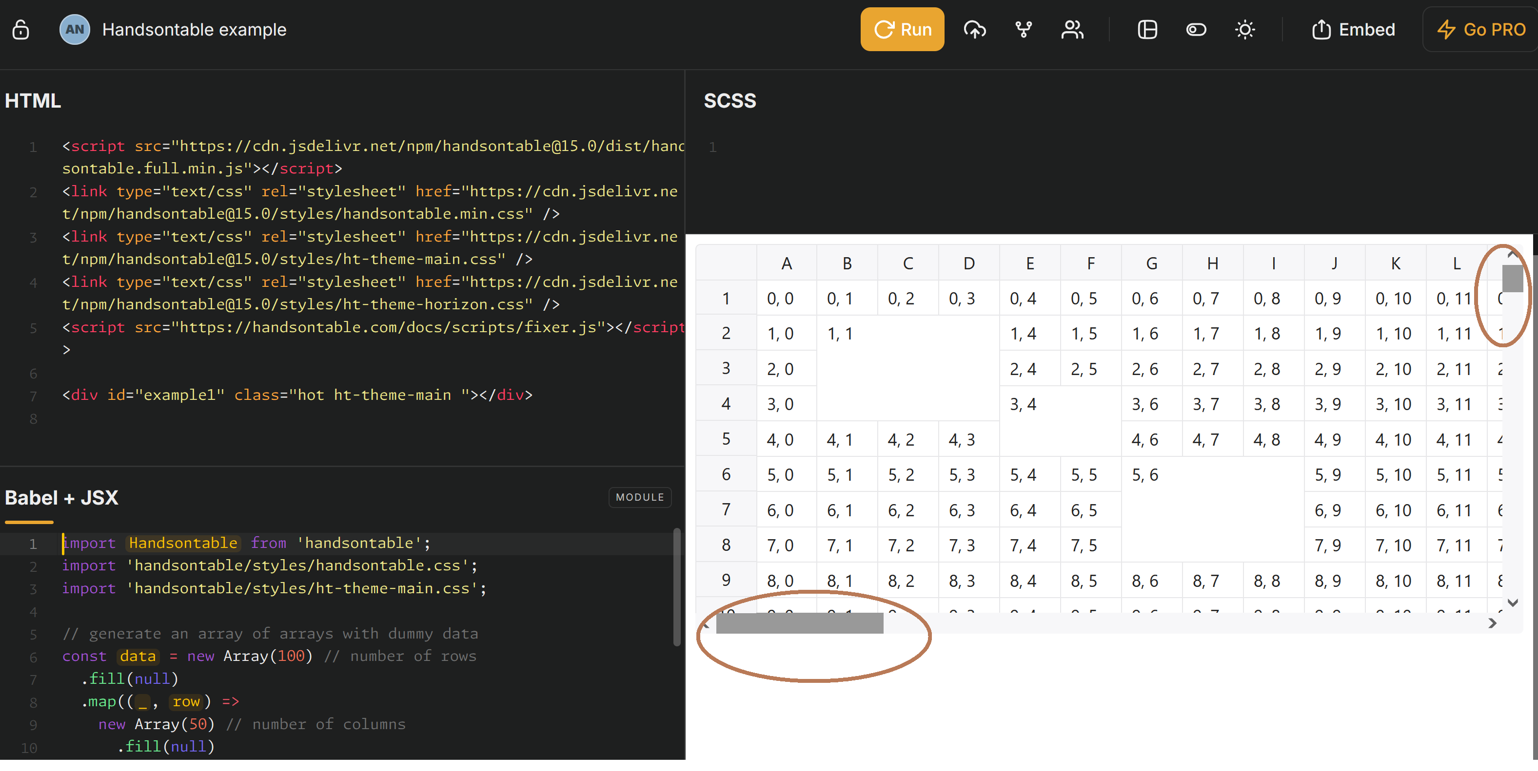
Task: Select column header H
Action: pos(1213,263)
